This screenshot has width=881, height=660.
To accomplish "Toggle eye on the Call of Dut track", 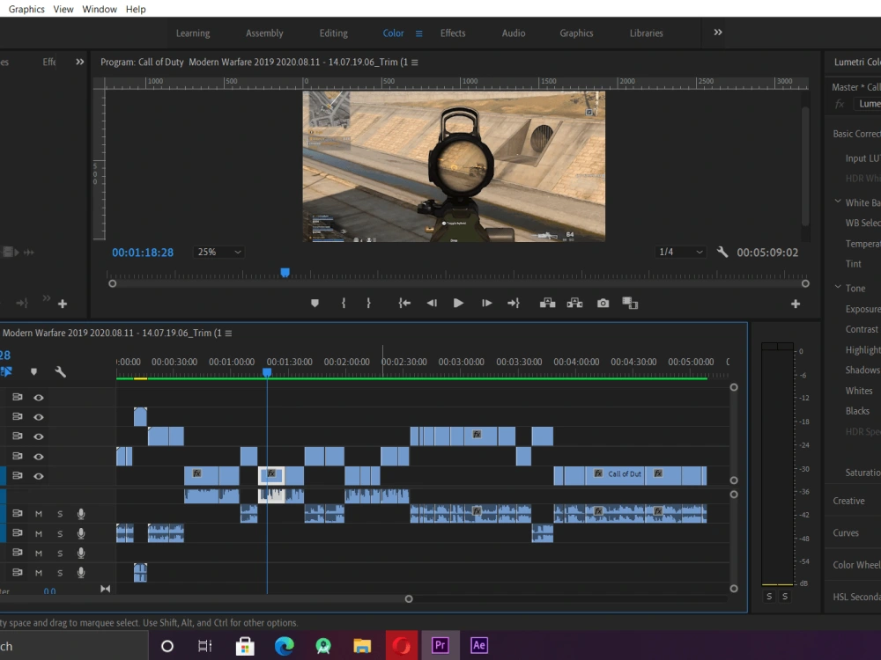I will 38,476.
